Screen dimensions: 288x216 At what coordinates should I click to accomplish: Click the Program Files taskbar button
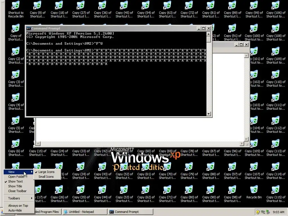(48, 212)
